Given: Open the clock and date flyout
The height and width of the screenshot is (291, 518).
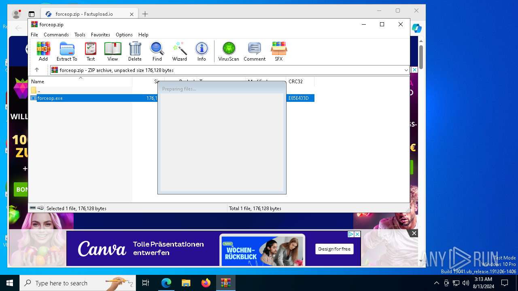Looking at the screenshot, I should [483, 283].
